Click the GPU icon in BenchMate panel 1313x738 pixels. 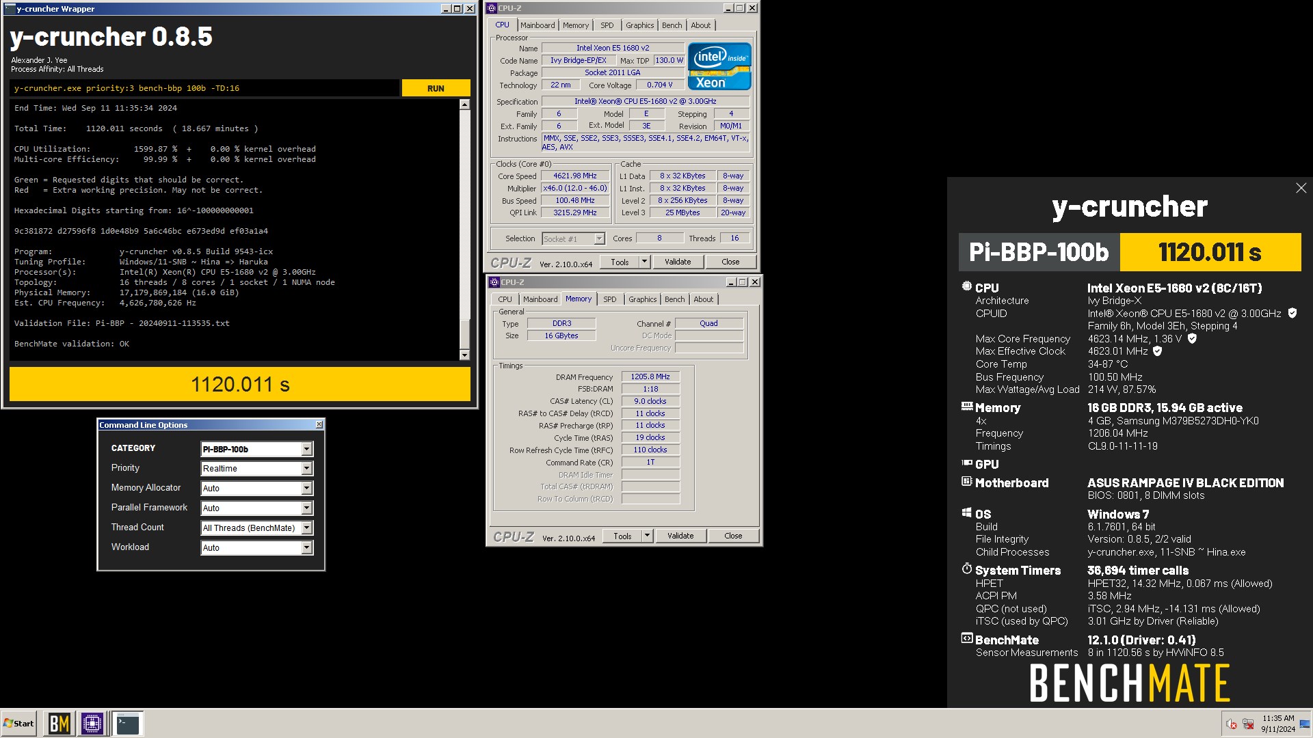point(966,463)
